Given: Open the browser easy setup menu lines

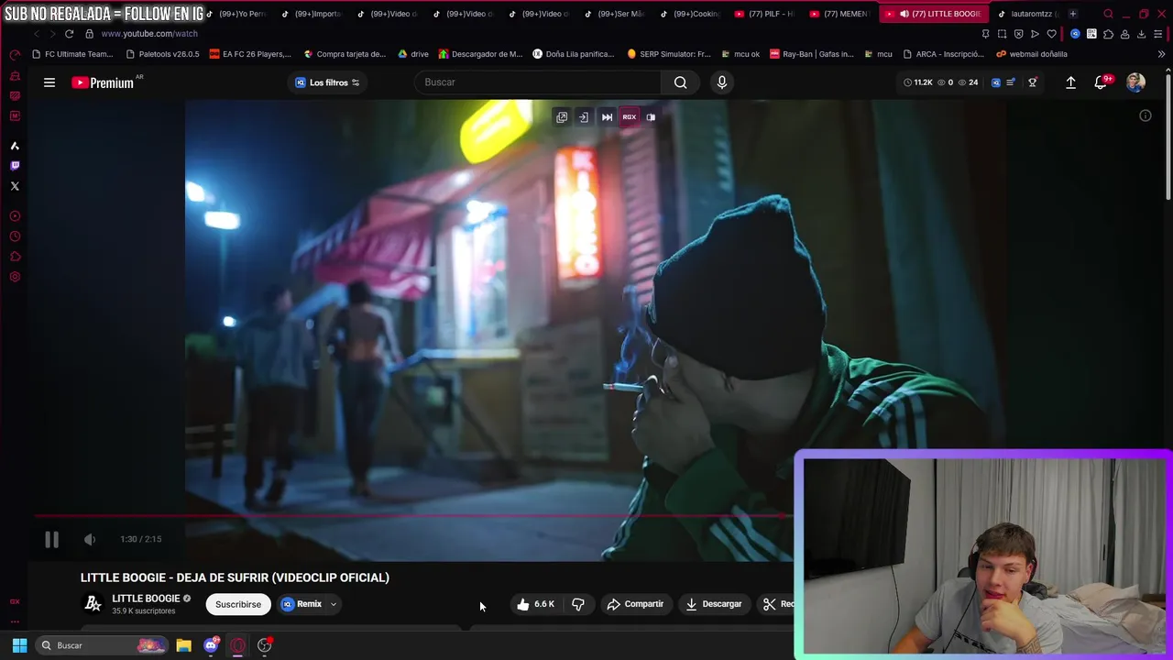Looking at the screenshot, I should point(1157,34).
